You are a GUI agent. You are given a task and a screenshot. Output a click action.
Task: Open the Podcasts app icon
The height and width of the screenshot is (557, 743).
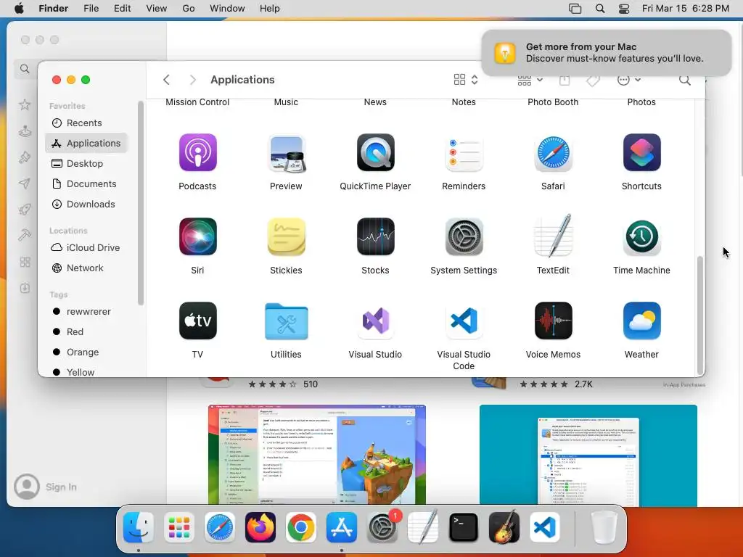[197, 152]
